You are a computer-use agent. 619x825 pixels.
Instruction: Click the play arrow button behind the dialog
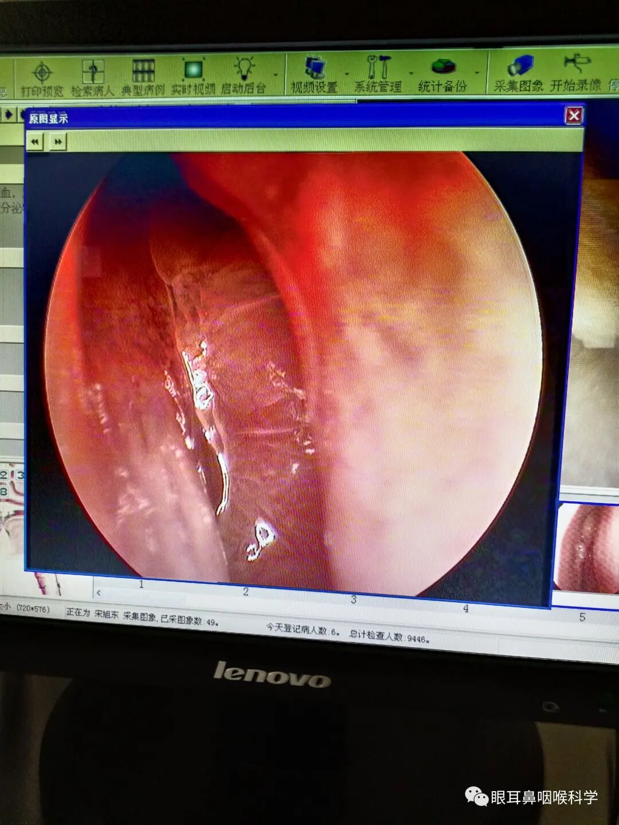pos(9,115)
